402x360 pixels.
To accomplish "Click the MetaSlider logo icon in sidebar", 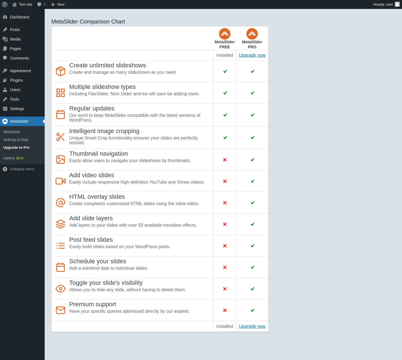I will [5, 121].
